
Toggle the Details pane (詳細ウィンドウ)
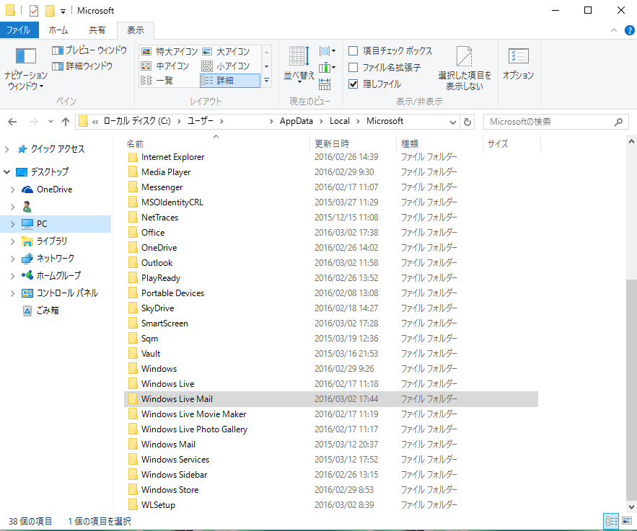point(82,66)
